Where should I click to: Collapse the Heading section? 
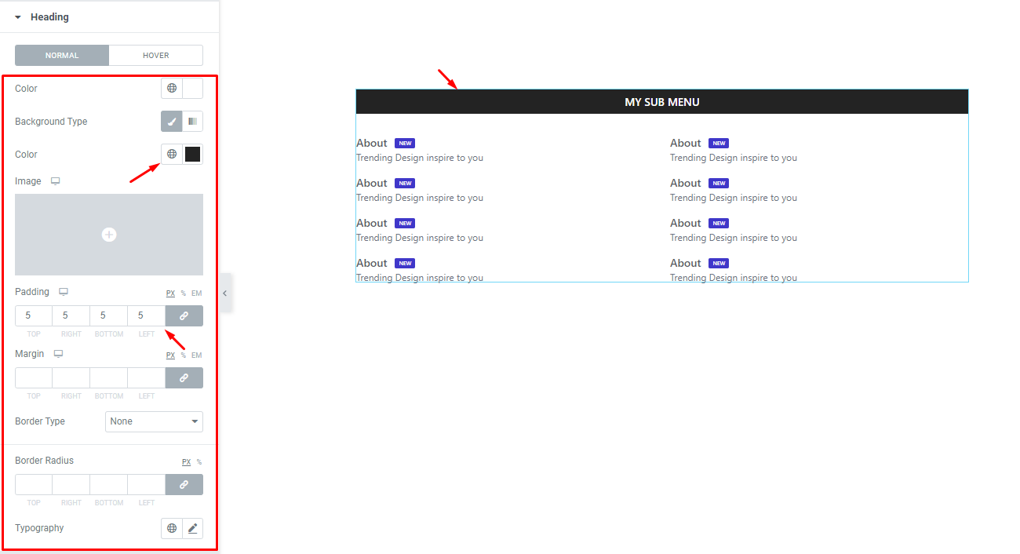[x=19, y=16]
